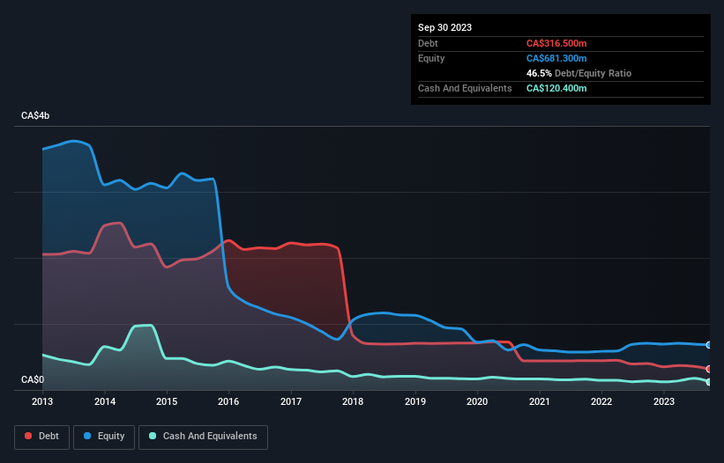
Task: Click the 2020 x-axis label
Action: [477, 401]
